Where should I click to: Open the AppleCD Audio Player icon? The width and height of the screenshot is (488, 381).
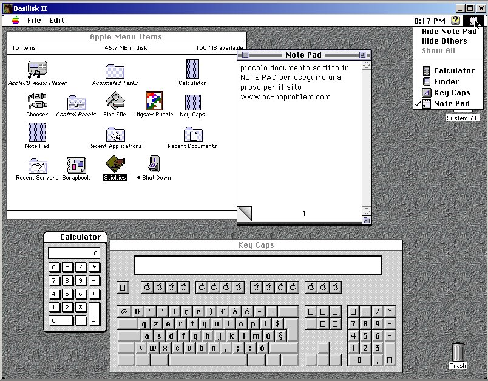click(x=38, y=70)
